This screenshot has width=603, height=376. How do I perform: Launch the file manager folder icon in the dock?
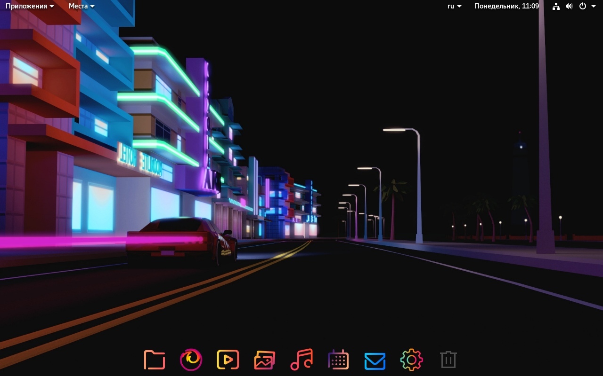tap(155, 360)
